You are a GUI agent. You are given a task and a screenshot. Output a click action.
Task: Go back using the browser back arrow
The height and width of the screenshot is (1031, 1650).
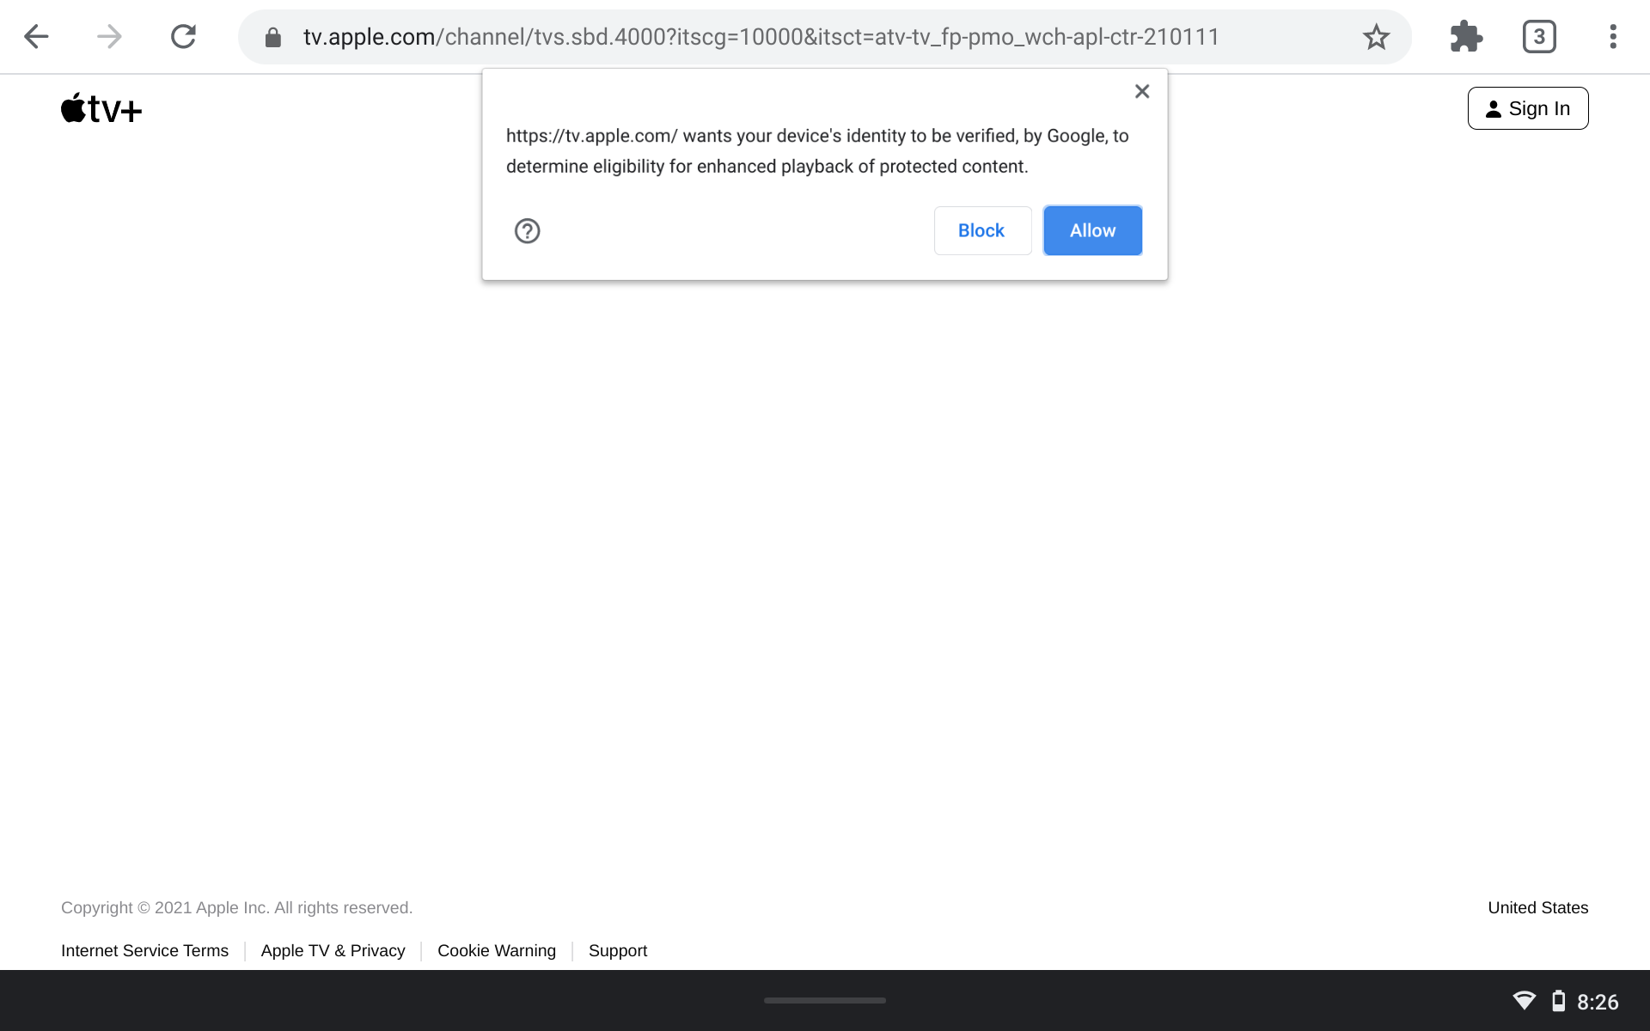click(36, 37)
